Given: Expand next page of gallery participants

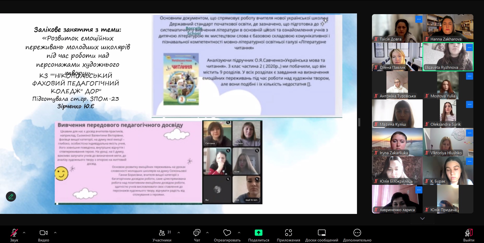Looking at the screenshot, I should coord(422,218).
